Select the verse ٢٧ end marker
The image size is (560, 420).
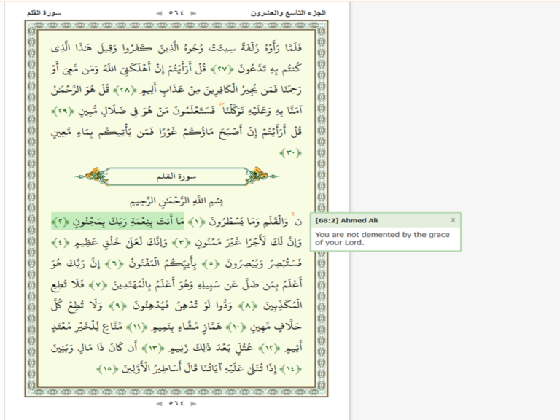(x=222, y=69)
